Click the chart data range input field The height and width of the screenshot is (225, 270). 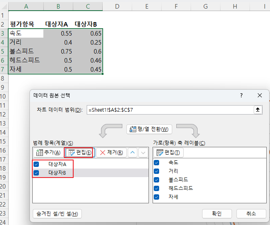click(170, 110)
